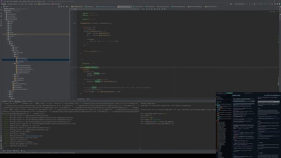Open the Project view type dropdown
This screenshot has height=158, width=281.
[x=7, y=7]
